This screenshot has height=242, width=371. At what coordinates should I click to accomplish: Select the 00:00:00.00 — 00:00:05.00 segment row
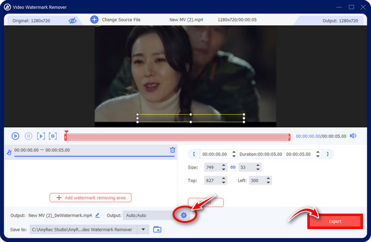(91, 152)
